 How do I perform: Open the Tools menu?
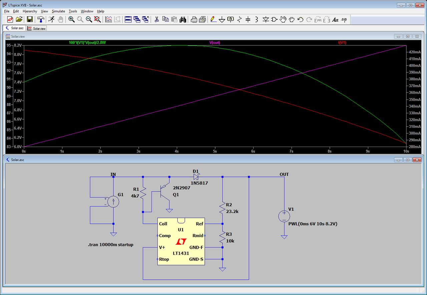click(73, 11)
